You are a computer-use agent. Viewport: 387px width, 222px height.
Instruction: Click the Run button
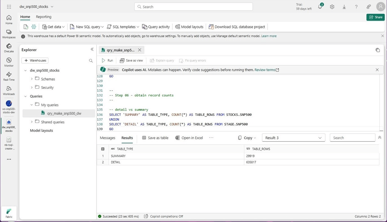[107, 61]
